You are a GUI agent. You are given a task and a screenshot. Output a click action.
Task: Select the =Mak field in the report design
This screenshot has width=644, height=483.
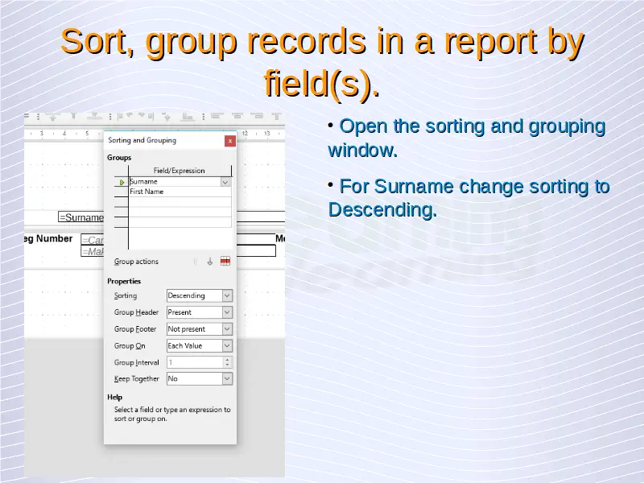pos(93,251)
